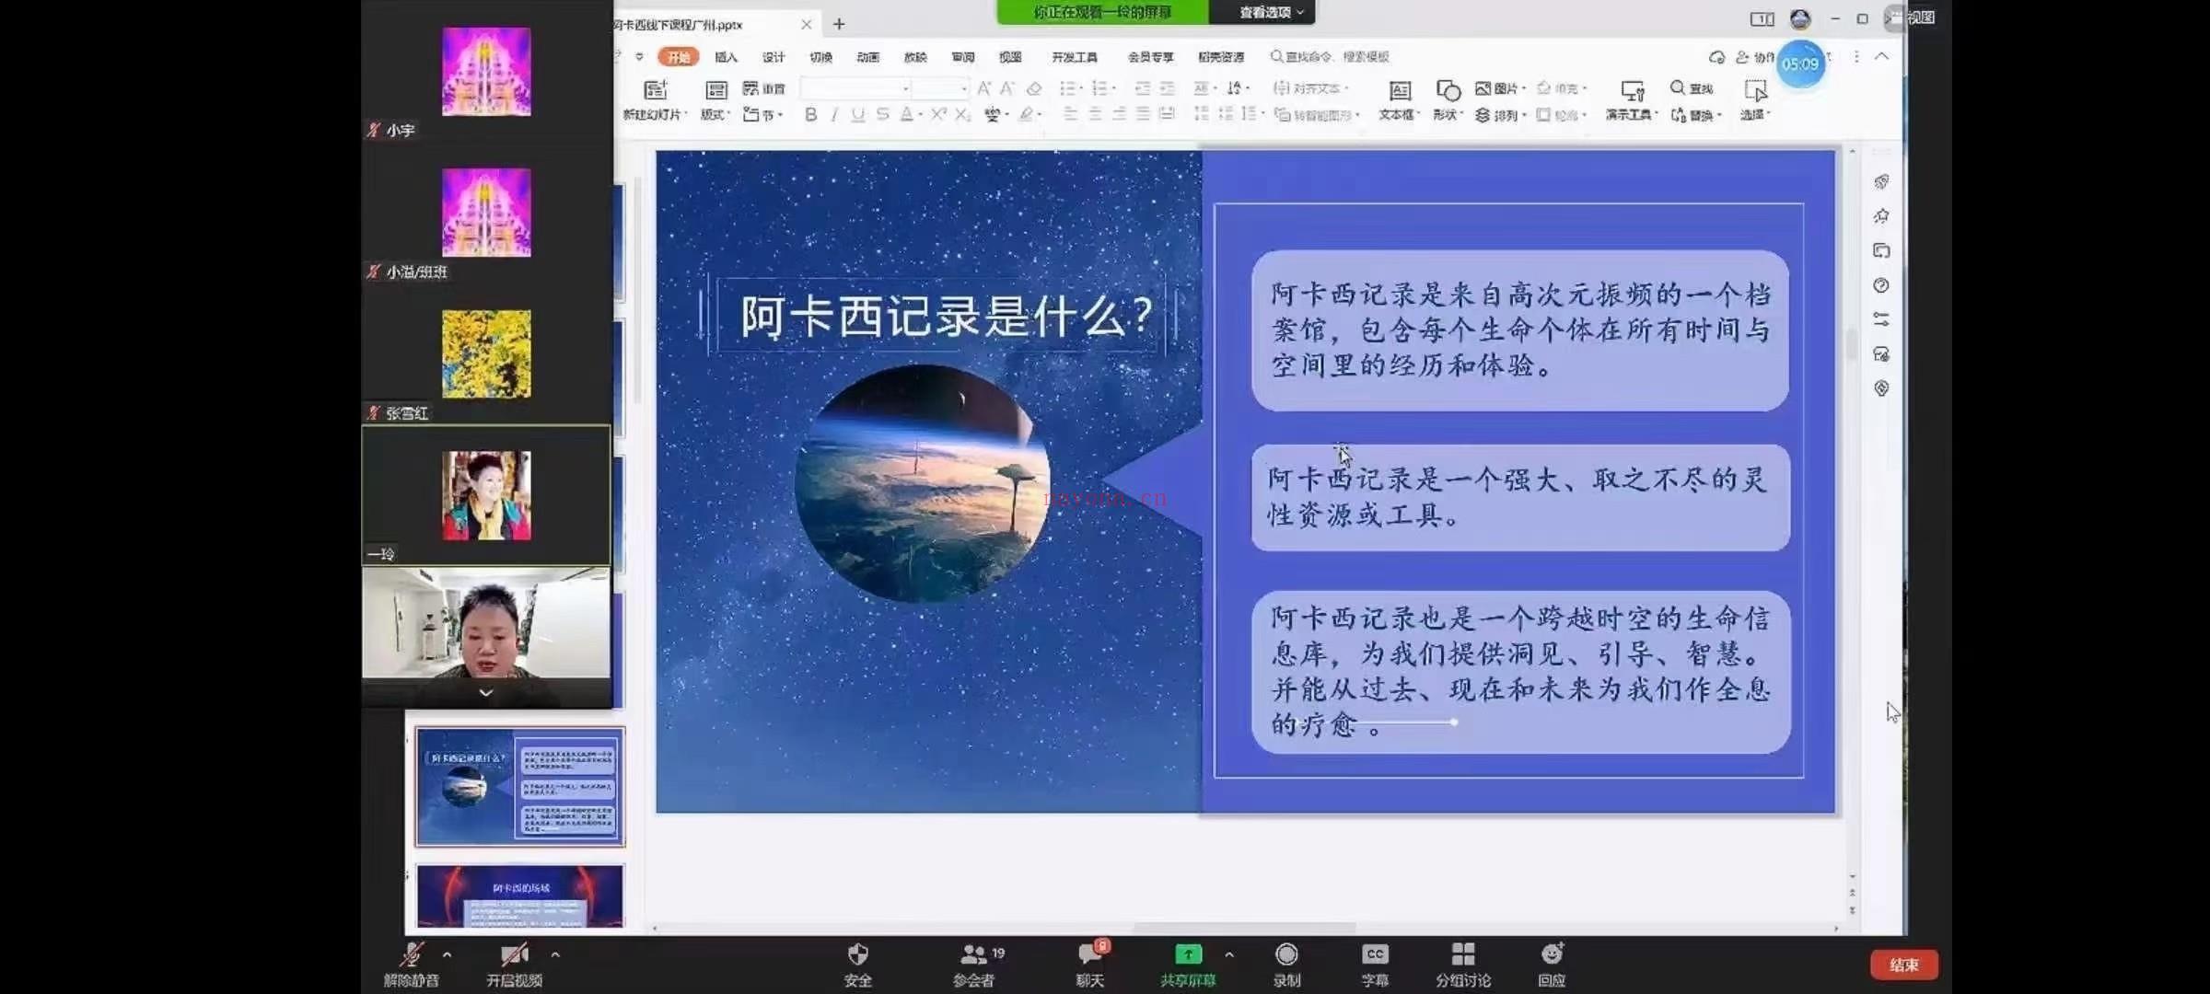Click the search commands field 查找命令
The image size is (2210, 994).
1330,57
